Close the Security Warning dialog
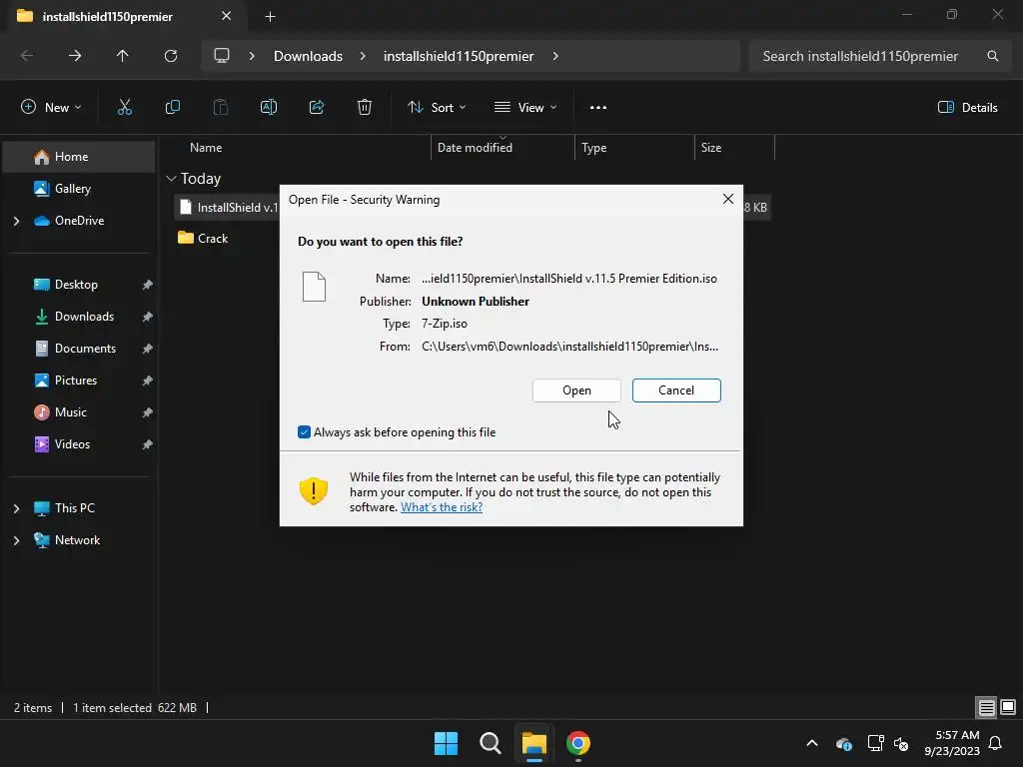Viewport: 1023px width, 767px height. coord(728,199)
